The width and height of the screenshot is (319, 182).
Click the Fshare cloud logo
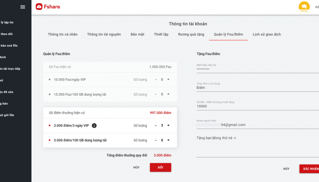39,7
